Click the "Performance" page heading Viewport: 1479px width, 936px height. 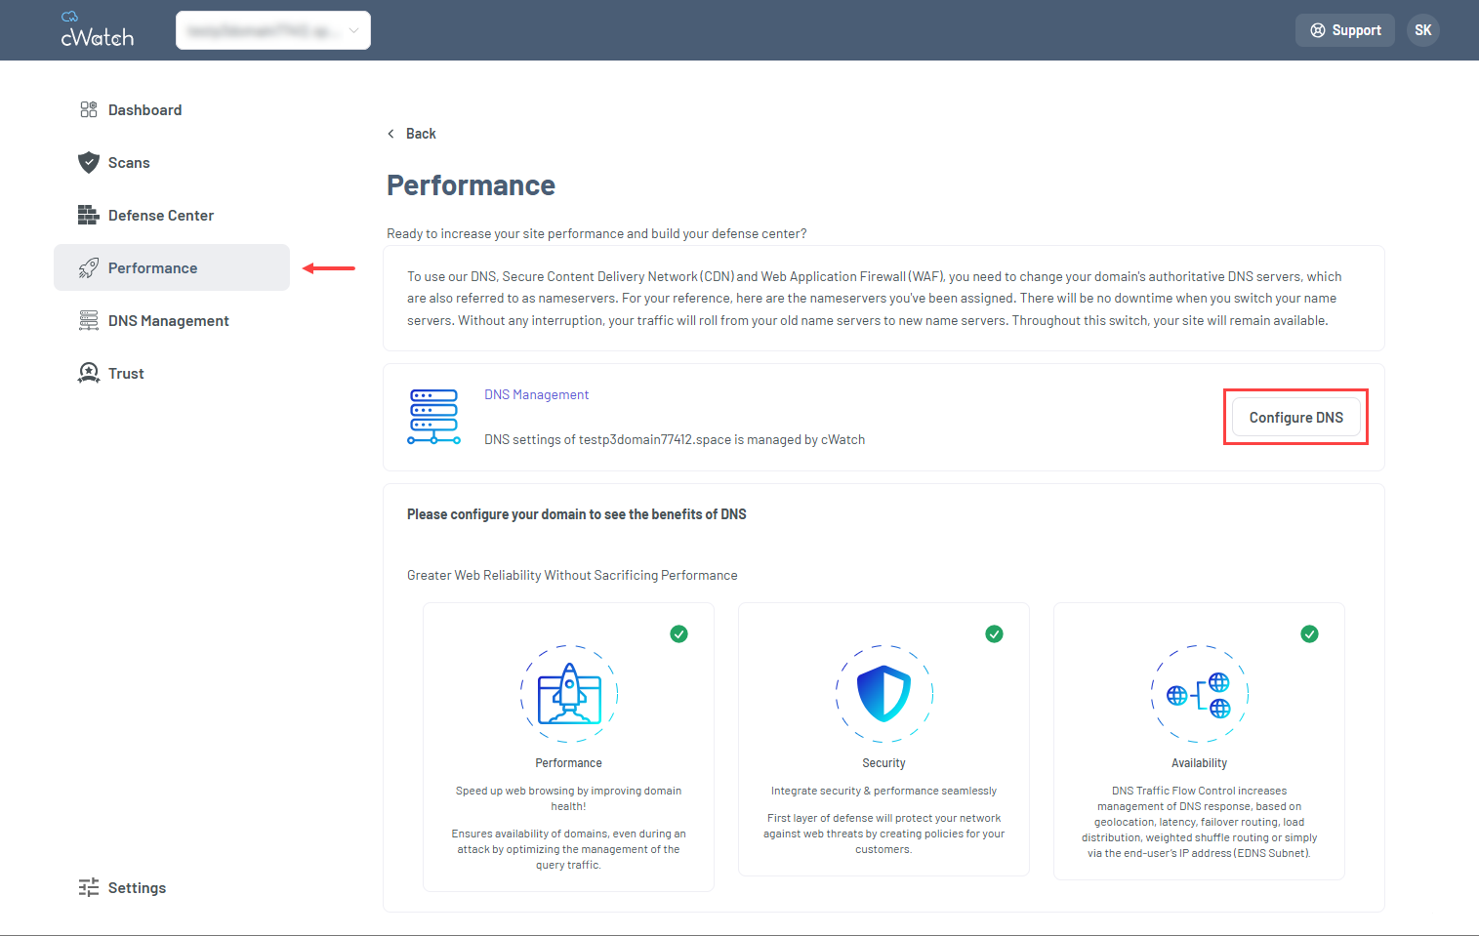(x=471, y=185)
